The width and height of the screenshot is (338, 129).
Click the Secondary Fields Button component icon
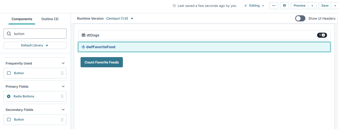[9, 120]
